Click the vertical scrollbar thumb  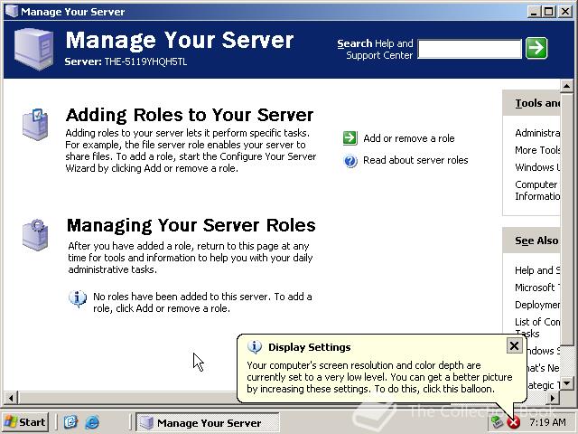click(x=566, y=219)
